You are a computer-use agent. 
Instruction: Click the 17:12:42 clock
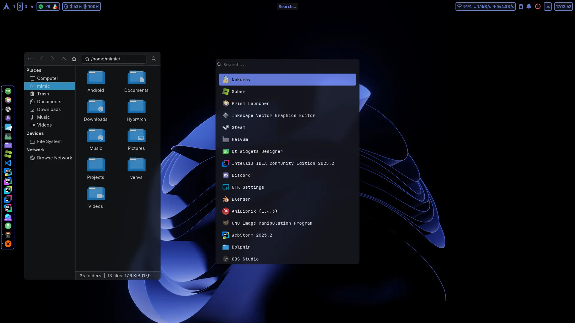tap(564, 7)
